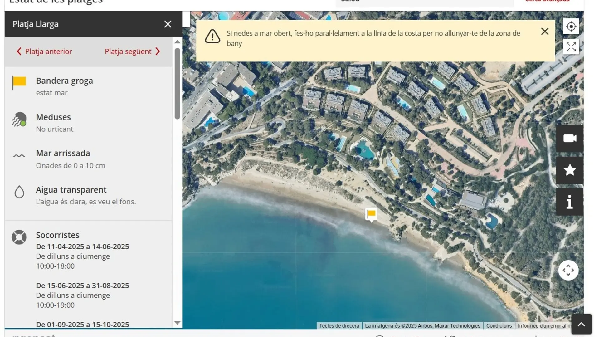
Task: Click the warning triangle icon in banner
Action: pos(212,36)
